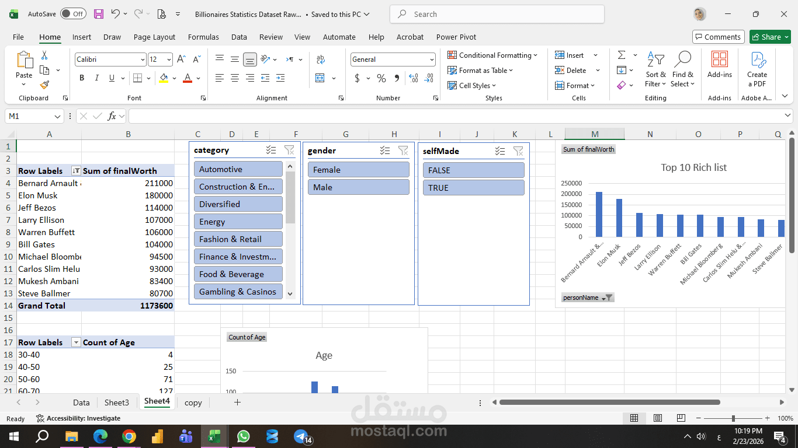Click the Comments button
The height and width of the screenshot is (448, 798).
coord(719,37)
